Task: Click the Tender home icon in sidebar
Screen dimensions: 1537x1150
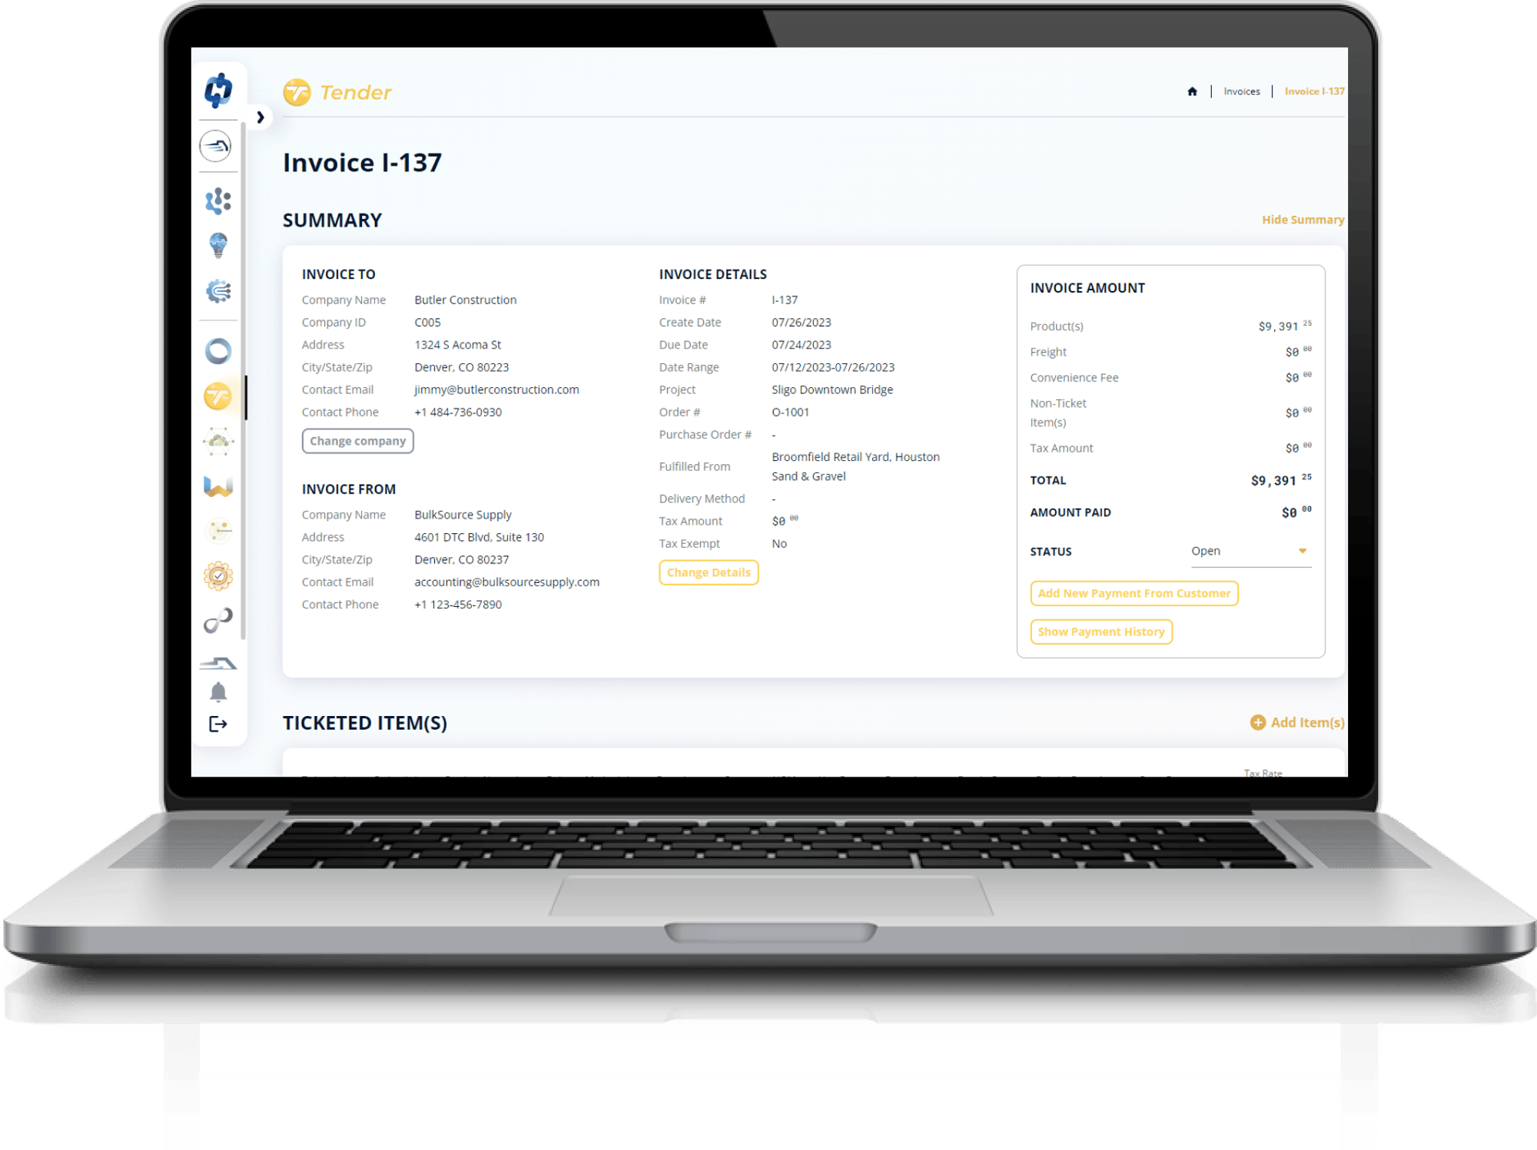Action: point(217,397)
